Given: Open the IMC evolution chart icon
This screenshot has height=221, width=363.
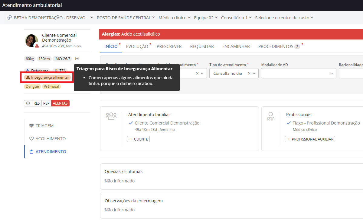Looking at the screenshot, I should 77,59.
